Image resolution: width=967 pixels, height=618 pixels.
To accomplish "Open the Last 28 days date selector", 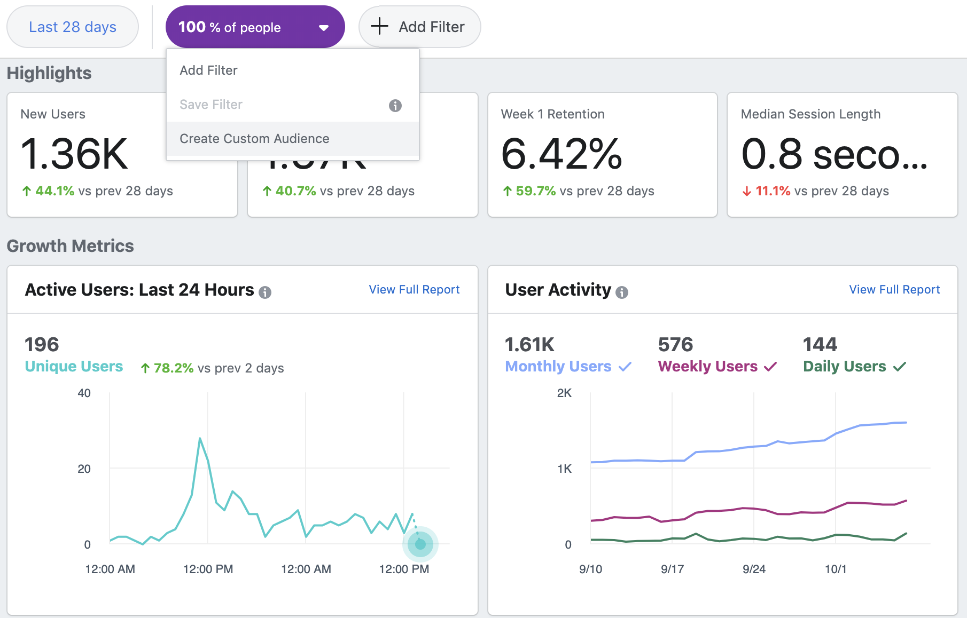I will 73,27.
